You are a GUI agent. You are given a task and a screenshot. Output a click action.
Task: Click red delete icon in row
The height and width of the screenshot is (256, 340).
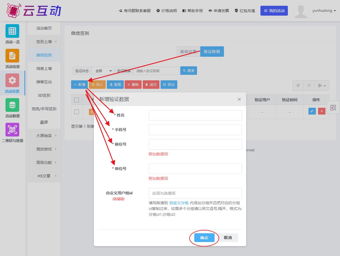(322, 111)
